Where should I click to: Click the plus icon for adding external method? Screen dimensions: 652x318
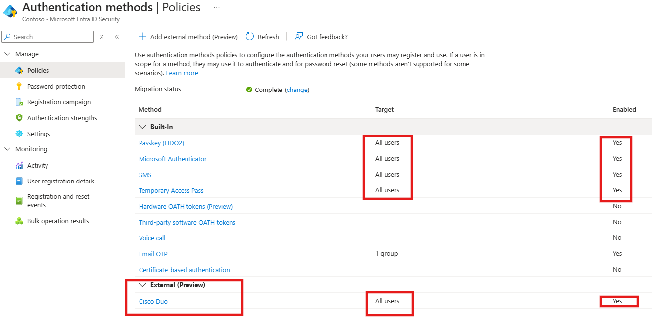pos(142,36)
